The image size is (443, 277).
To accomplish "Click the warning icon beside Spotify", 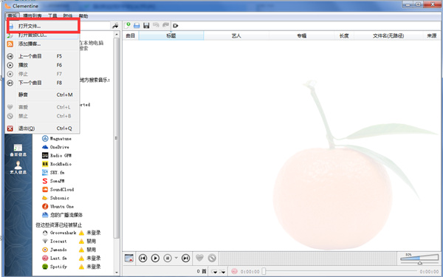I will (x=81, y=267).
